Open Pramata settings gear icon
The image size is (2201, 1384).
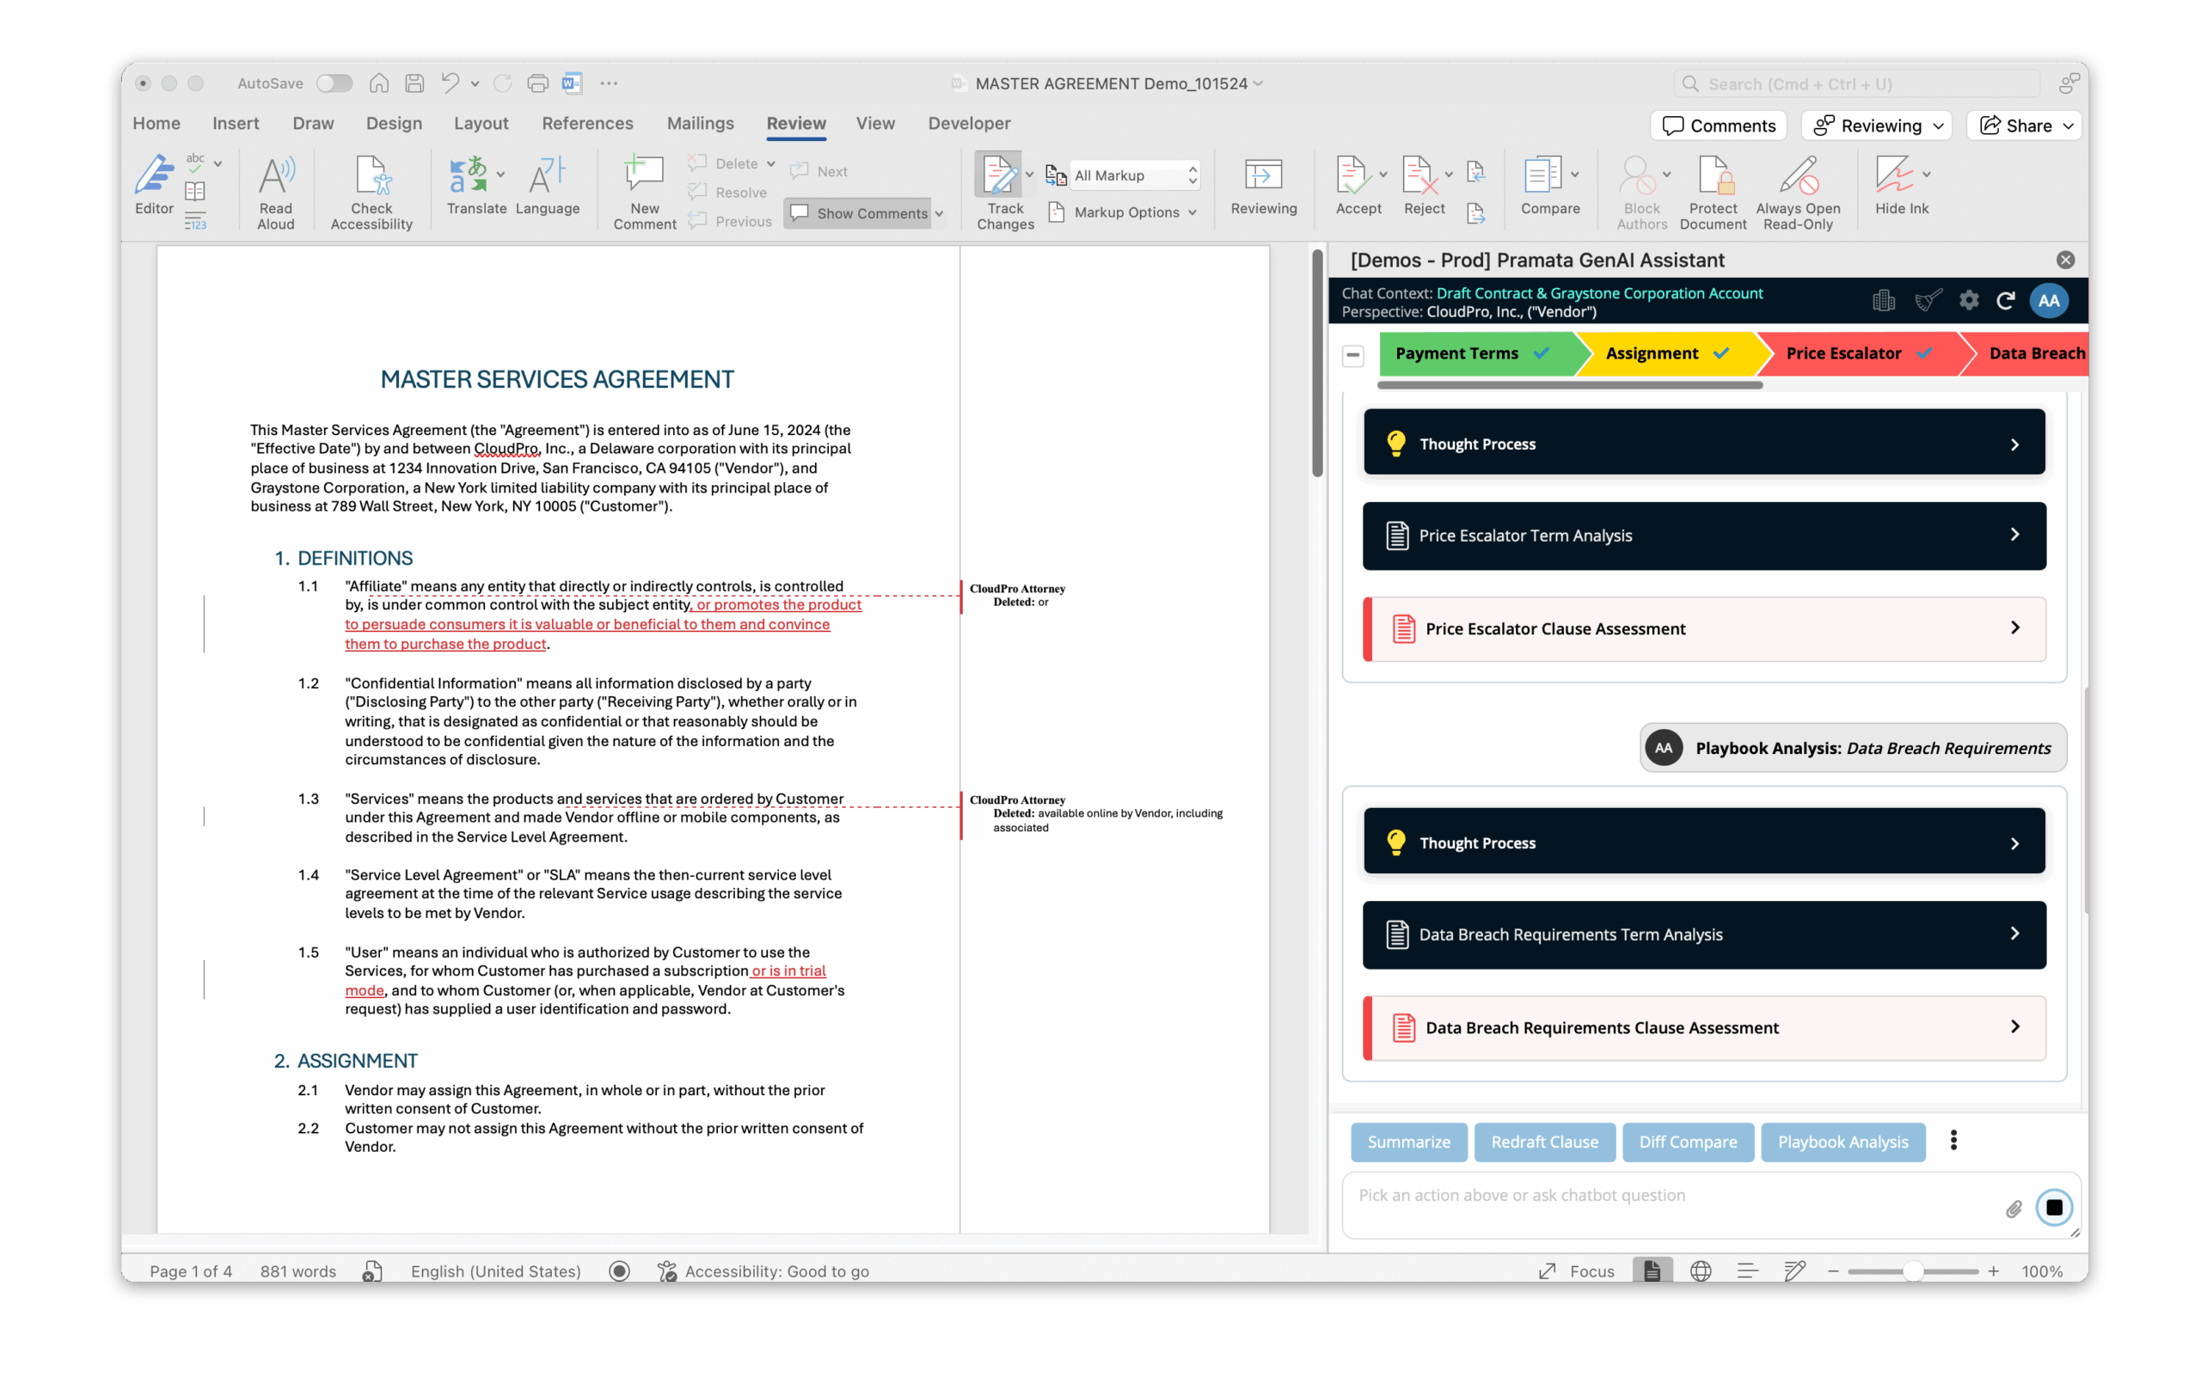click(1969, 301)
